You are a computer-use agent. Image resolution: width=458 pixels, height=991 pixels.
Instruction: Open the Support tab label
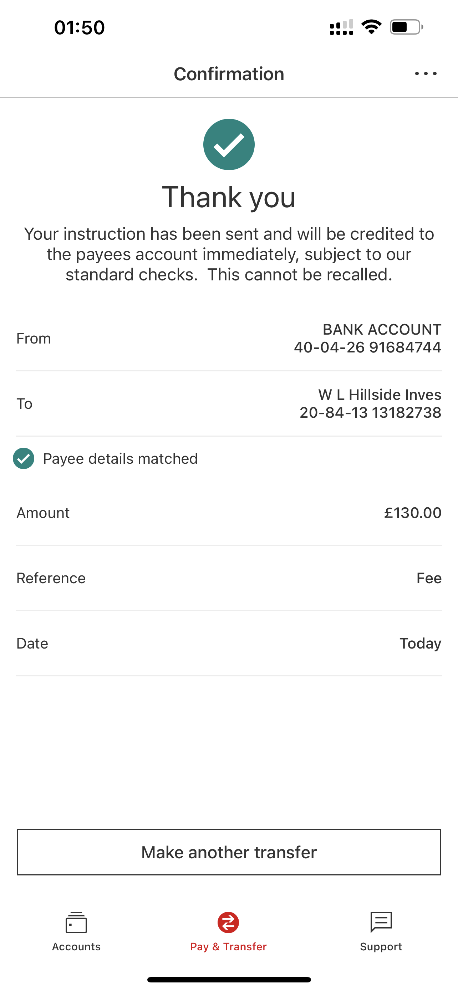click(381, 946)
